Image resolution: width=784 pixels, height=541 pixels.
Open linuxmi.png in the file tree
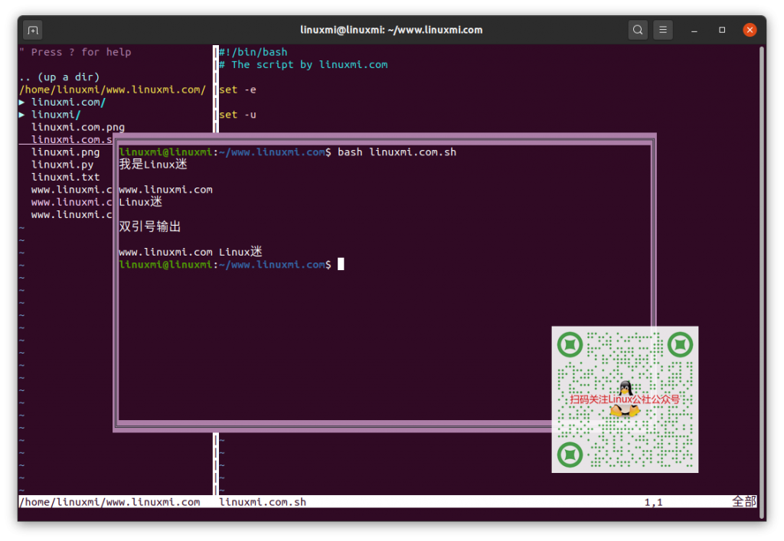(x=66, y=152)
